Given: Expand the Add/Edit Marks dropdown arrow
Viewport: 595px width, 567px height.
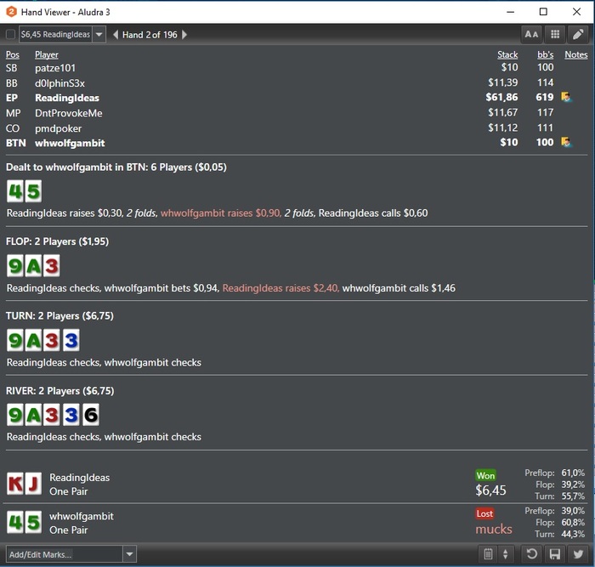Looking at the screenshot, I should (129, 554).
